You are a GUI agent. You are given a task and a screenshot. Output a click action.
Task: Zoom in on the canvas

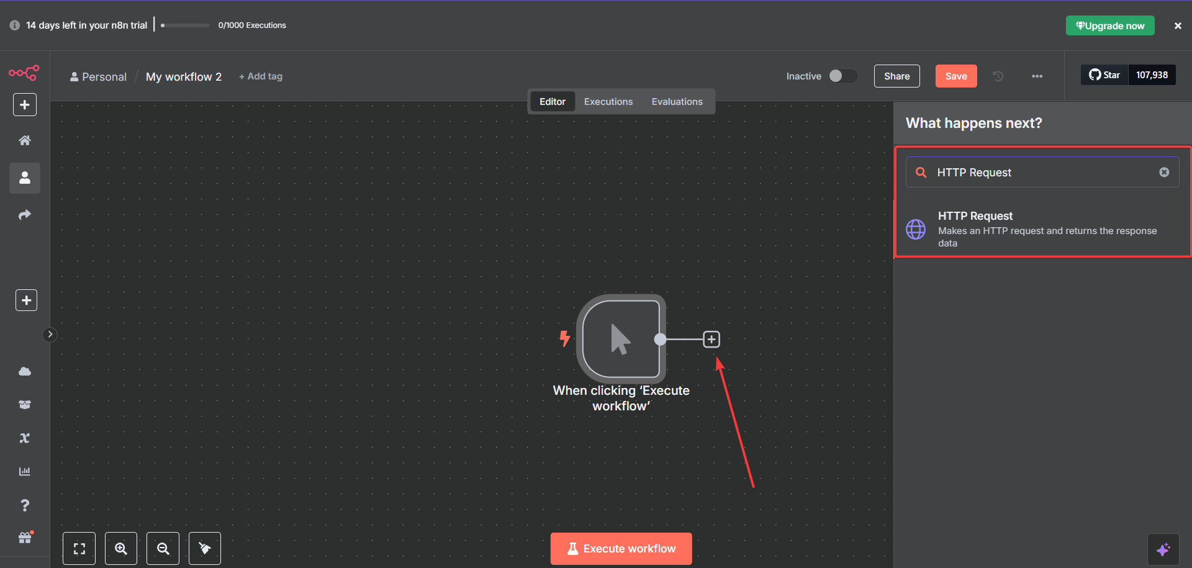point(120,548)
